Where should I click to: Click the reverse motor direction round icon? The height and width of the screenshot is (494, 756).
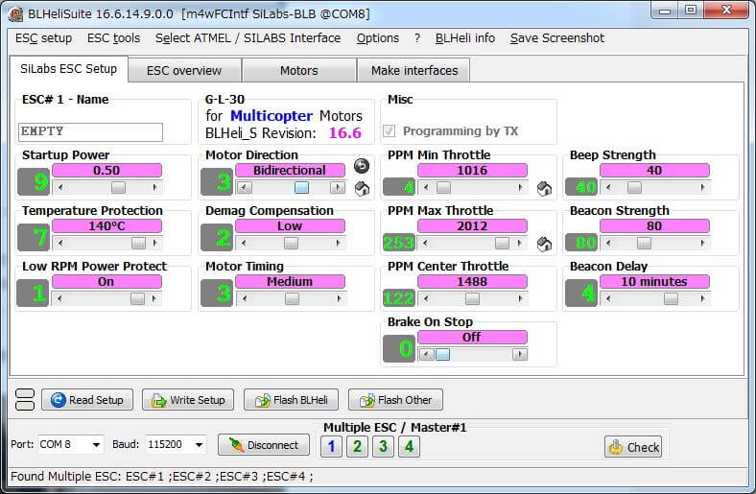(x=361, y=166)
